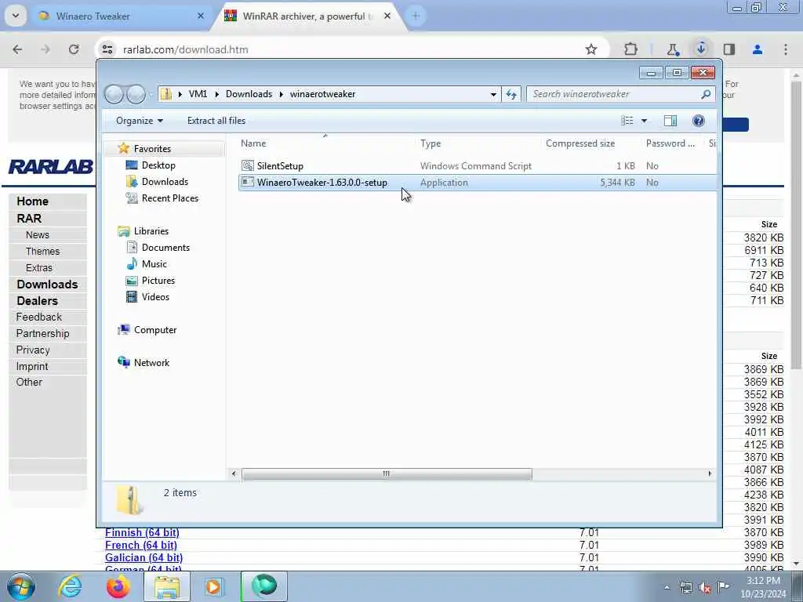Sort by Password column header

pyautogui.click(x=670, y=143)
